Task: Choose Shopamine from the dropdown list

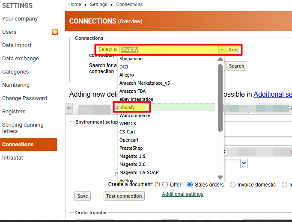Action: tap(167, 59)
